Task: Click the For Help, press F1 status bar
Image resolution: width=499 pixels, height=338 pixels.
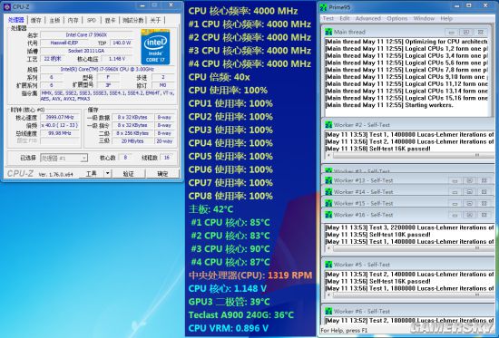Action: (344, 331)
